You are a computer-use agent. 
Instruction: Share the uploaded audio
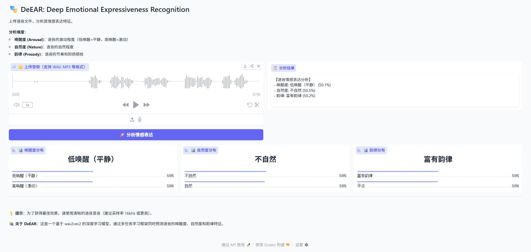pyautogui.click(x=252, y=66)
